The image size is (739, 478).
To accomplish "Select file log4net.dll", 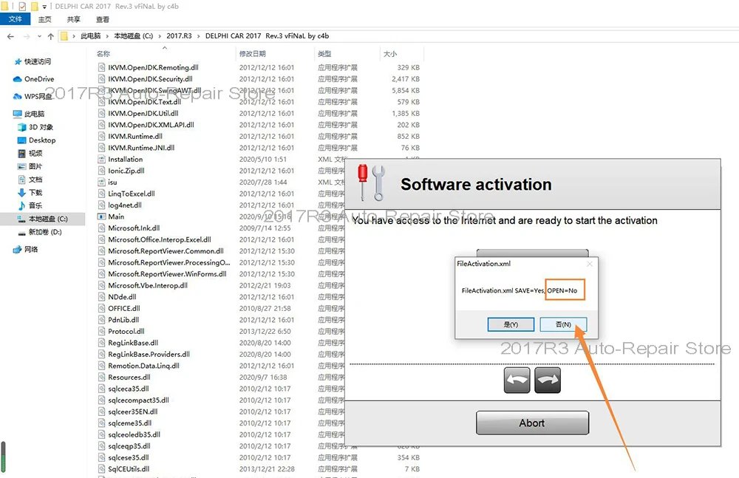I will (x=125, y=205).
